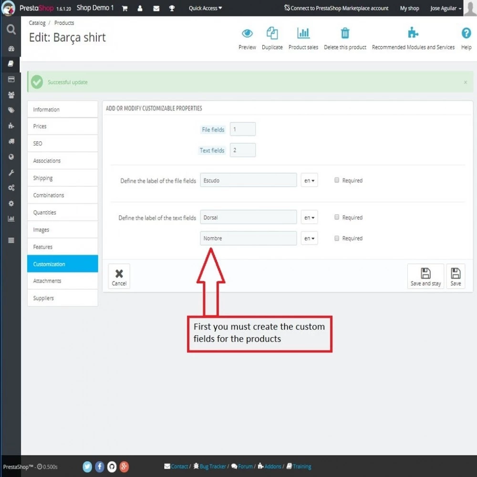This screenshot has width=477, height=477.
Task: Open the SEO tab
Action: [62, 144]
